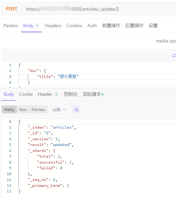Switch to the 设置 tab
176x198 pixels.
(x=153, y=26)
